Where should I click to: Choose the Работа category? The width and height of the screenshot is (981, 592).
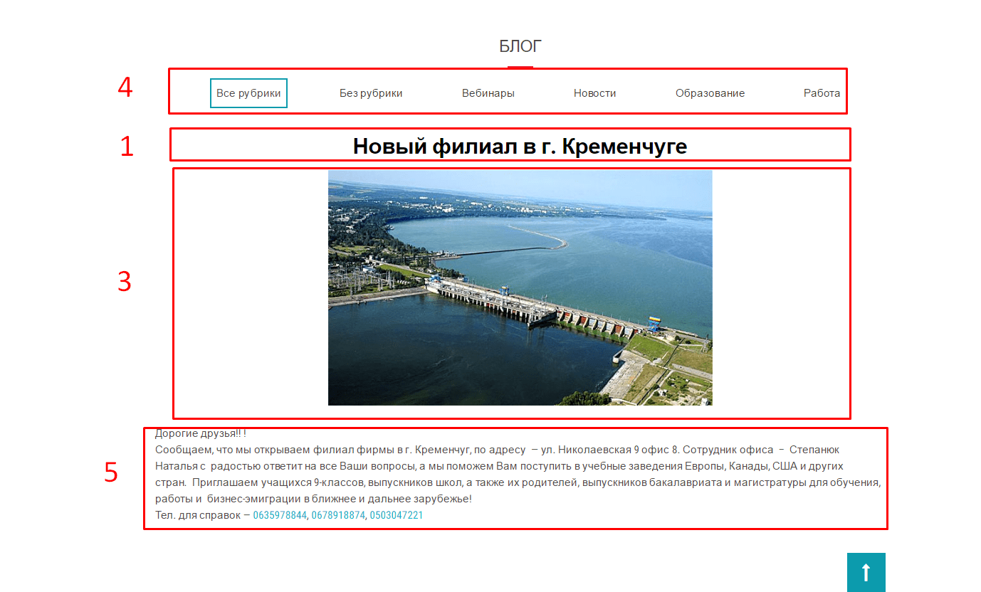pyautogui.click(x=822, y=93)
